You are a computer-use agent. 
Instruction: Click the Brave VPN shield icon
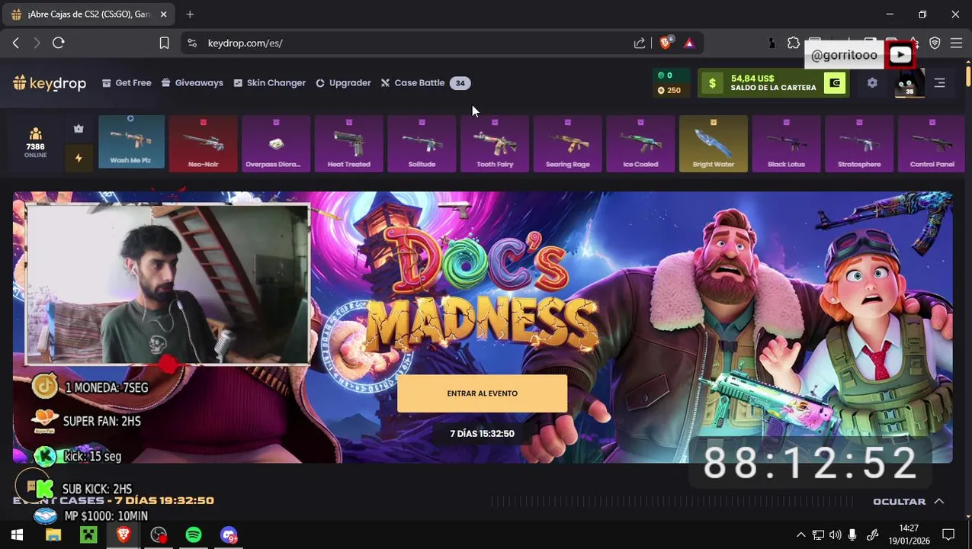tap(935, 43)
